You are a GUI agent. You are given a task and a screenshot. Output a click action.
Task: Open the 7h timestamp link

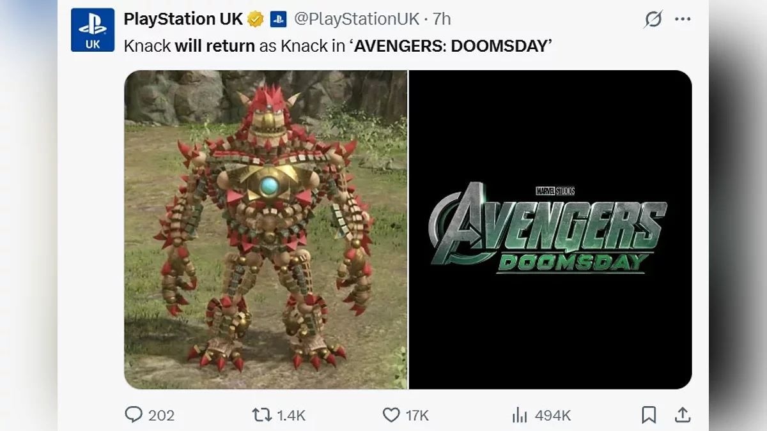pos(442,19)
